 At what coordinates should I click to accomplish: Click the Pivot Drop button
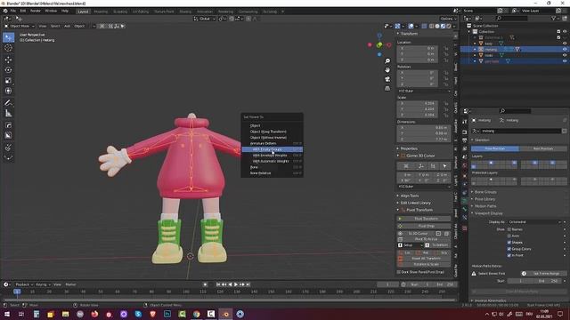(x=424, y=226)
